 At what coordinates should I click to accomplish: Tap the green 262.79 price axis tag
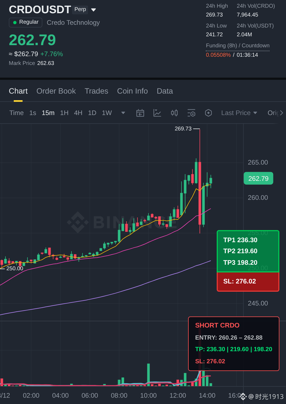(x=258, y=178)
